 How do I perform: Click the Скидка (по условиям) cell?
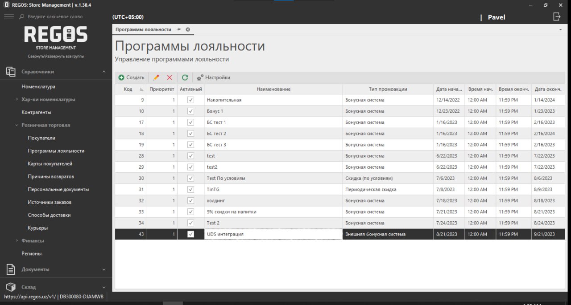pyautogui.click(x=388, y=178)
